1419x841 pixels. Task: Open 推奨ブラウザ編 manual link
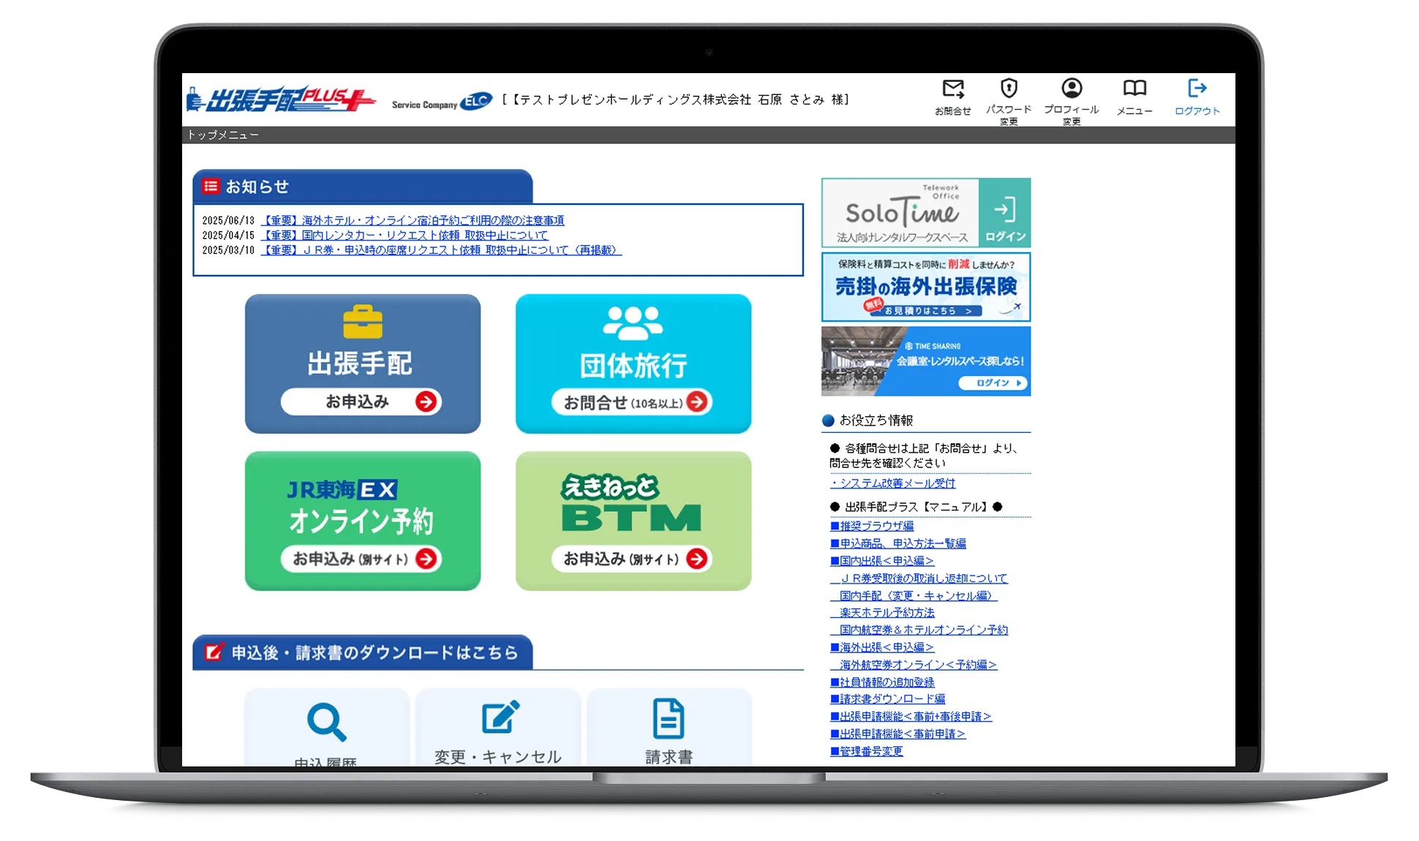click(x=872, y=526)
